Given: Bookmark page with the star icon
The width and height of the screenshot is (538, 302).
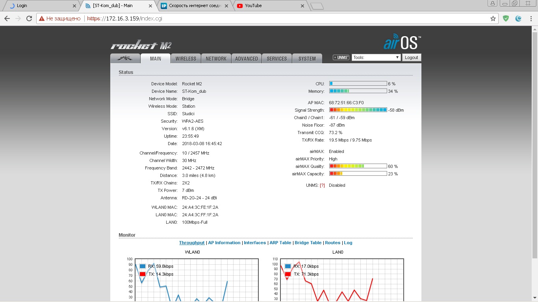Looking at the screenshot, I should point(493,18).
